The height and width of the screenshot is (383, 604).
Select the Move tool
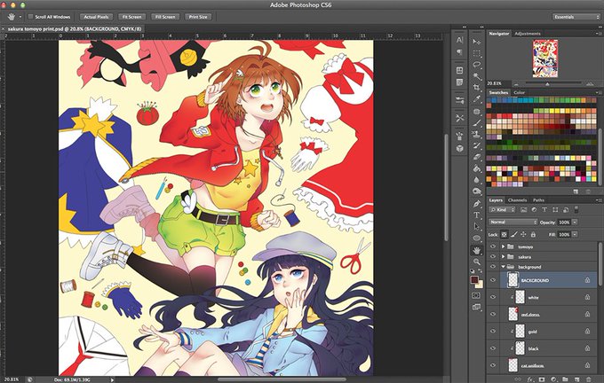coord(477,42)
